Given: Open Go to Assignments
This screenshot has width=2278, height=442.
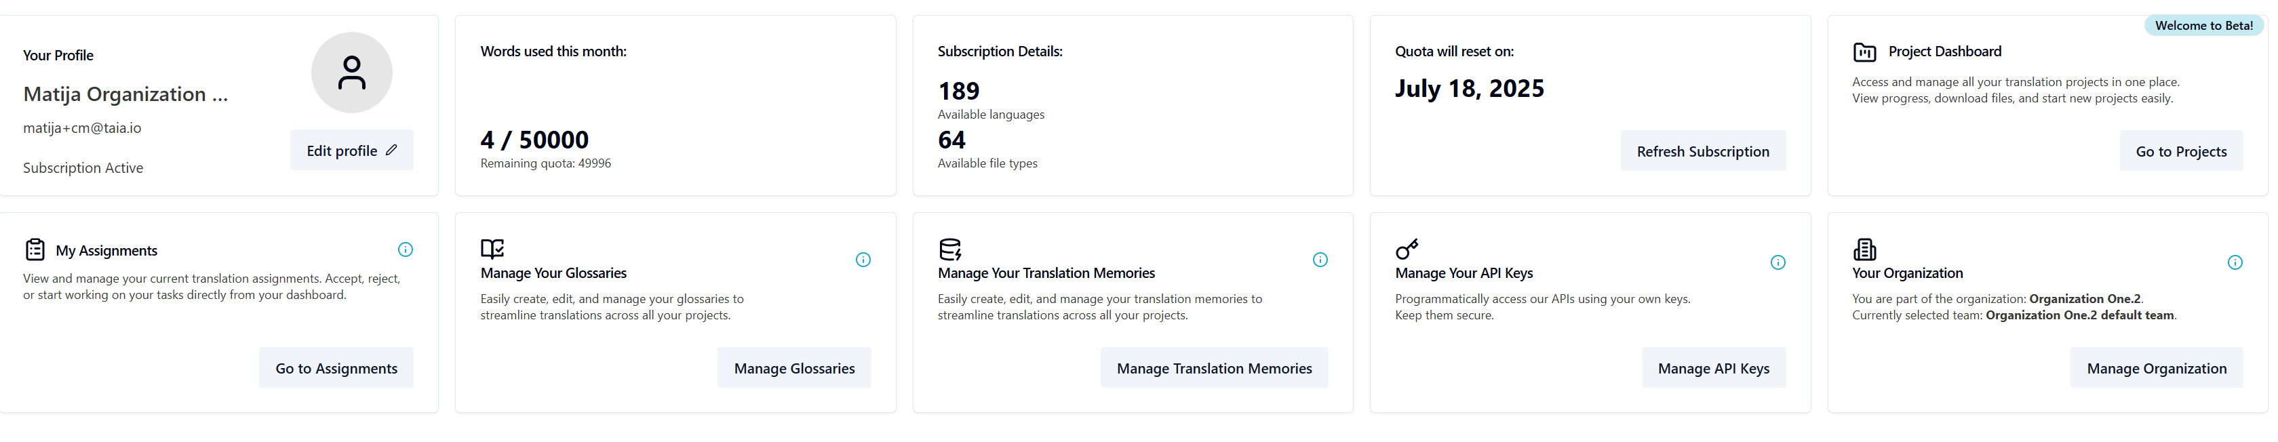Looking at the screenshot, I should pos(336,369).
